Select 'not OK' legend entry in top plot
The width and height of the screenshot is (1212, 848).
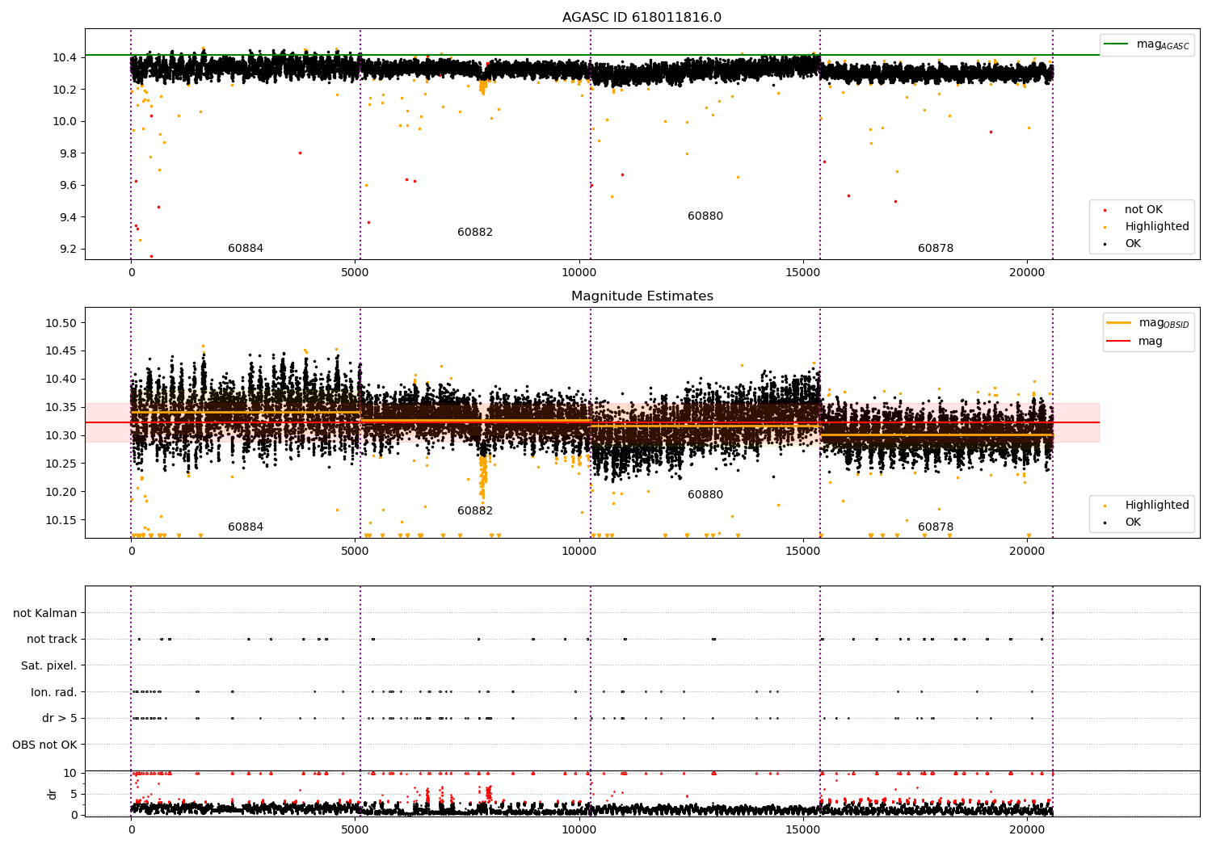[x=1143, y=210]
